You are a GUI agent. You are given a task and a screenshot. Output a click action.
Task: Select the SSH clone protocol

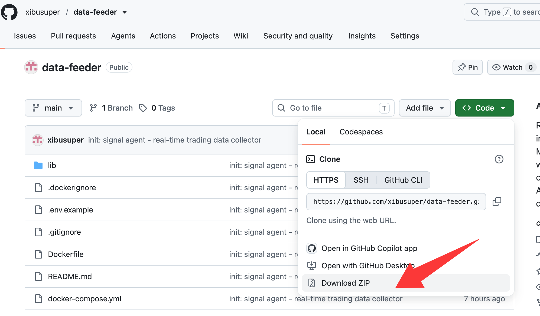pyautogui.click(x=361, y=180)
